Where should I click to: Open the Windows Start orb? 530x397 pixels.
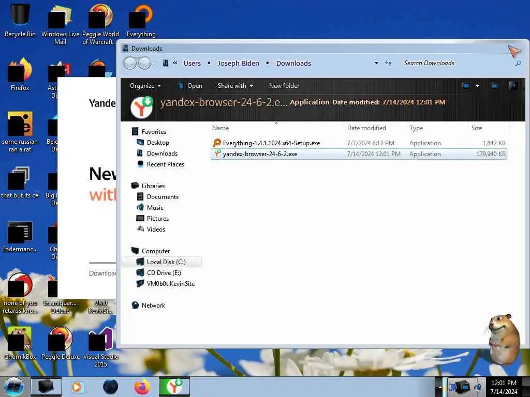[x=13, y=387]
